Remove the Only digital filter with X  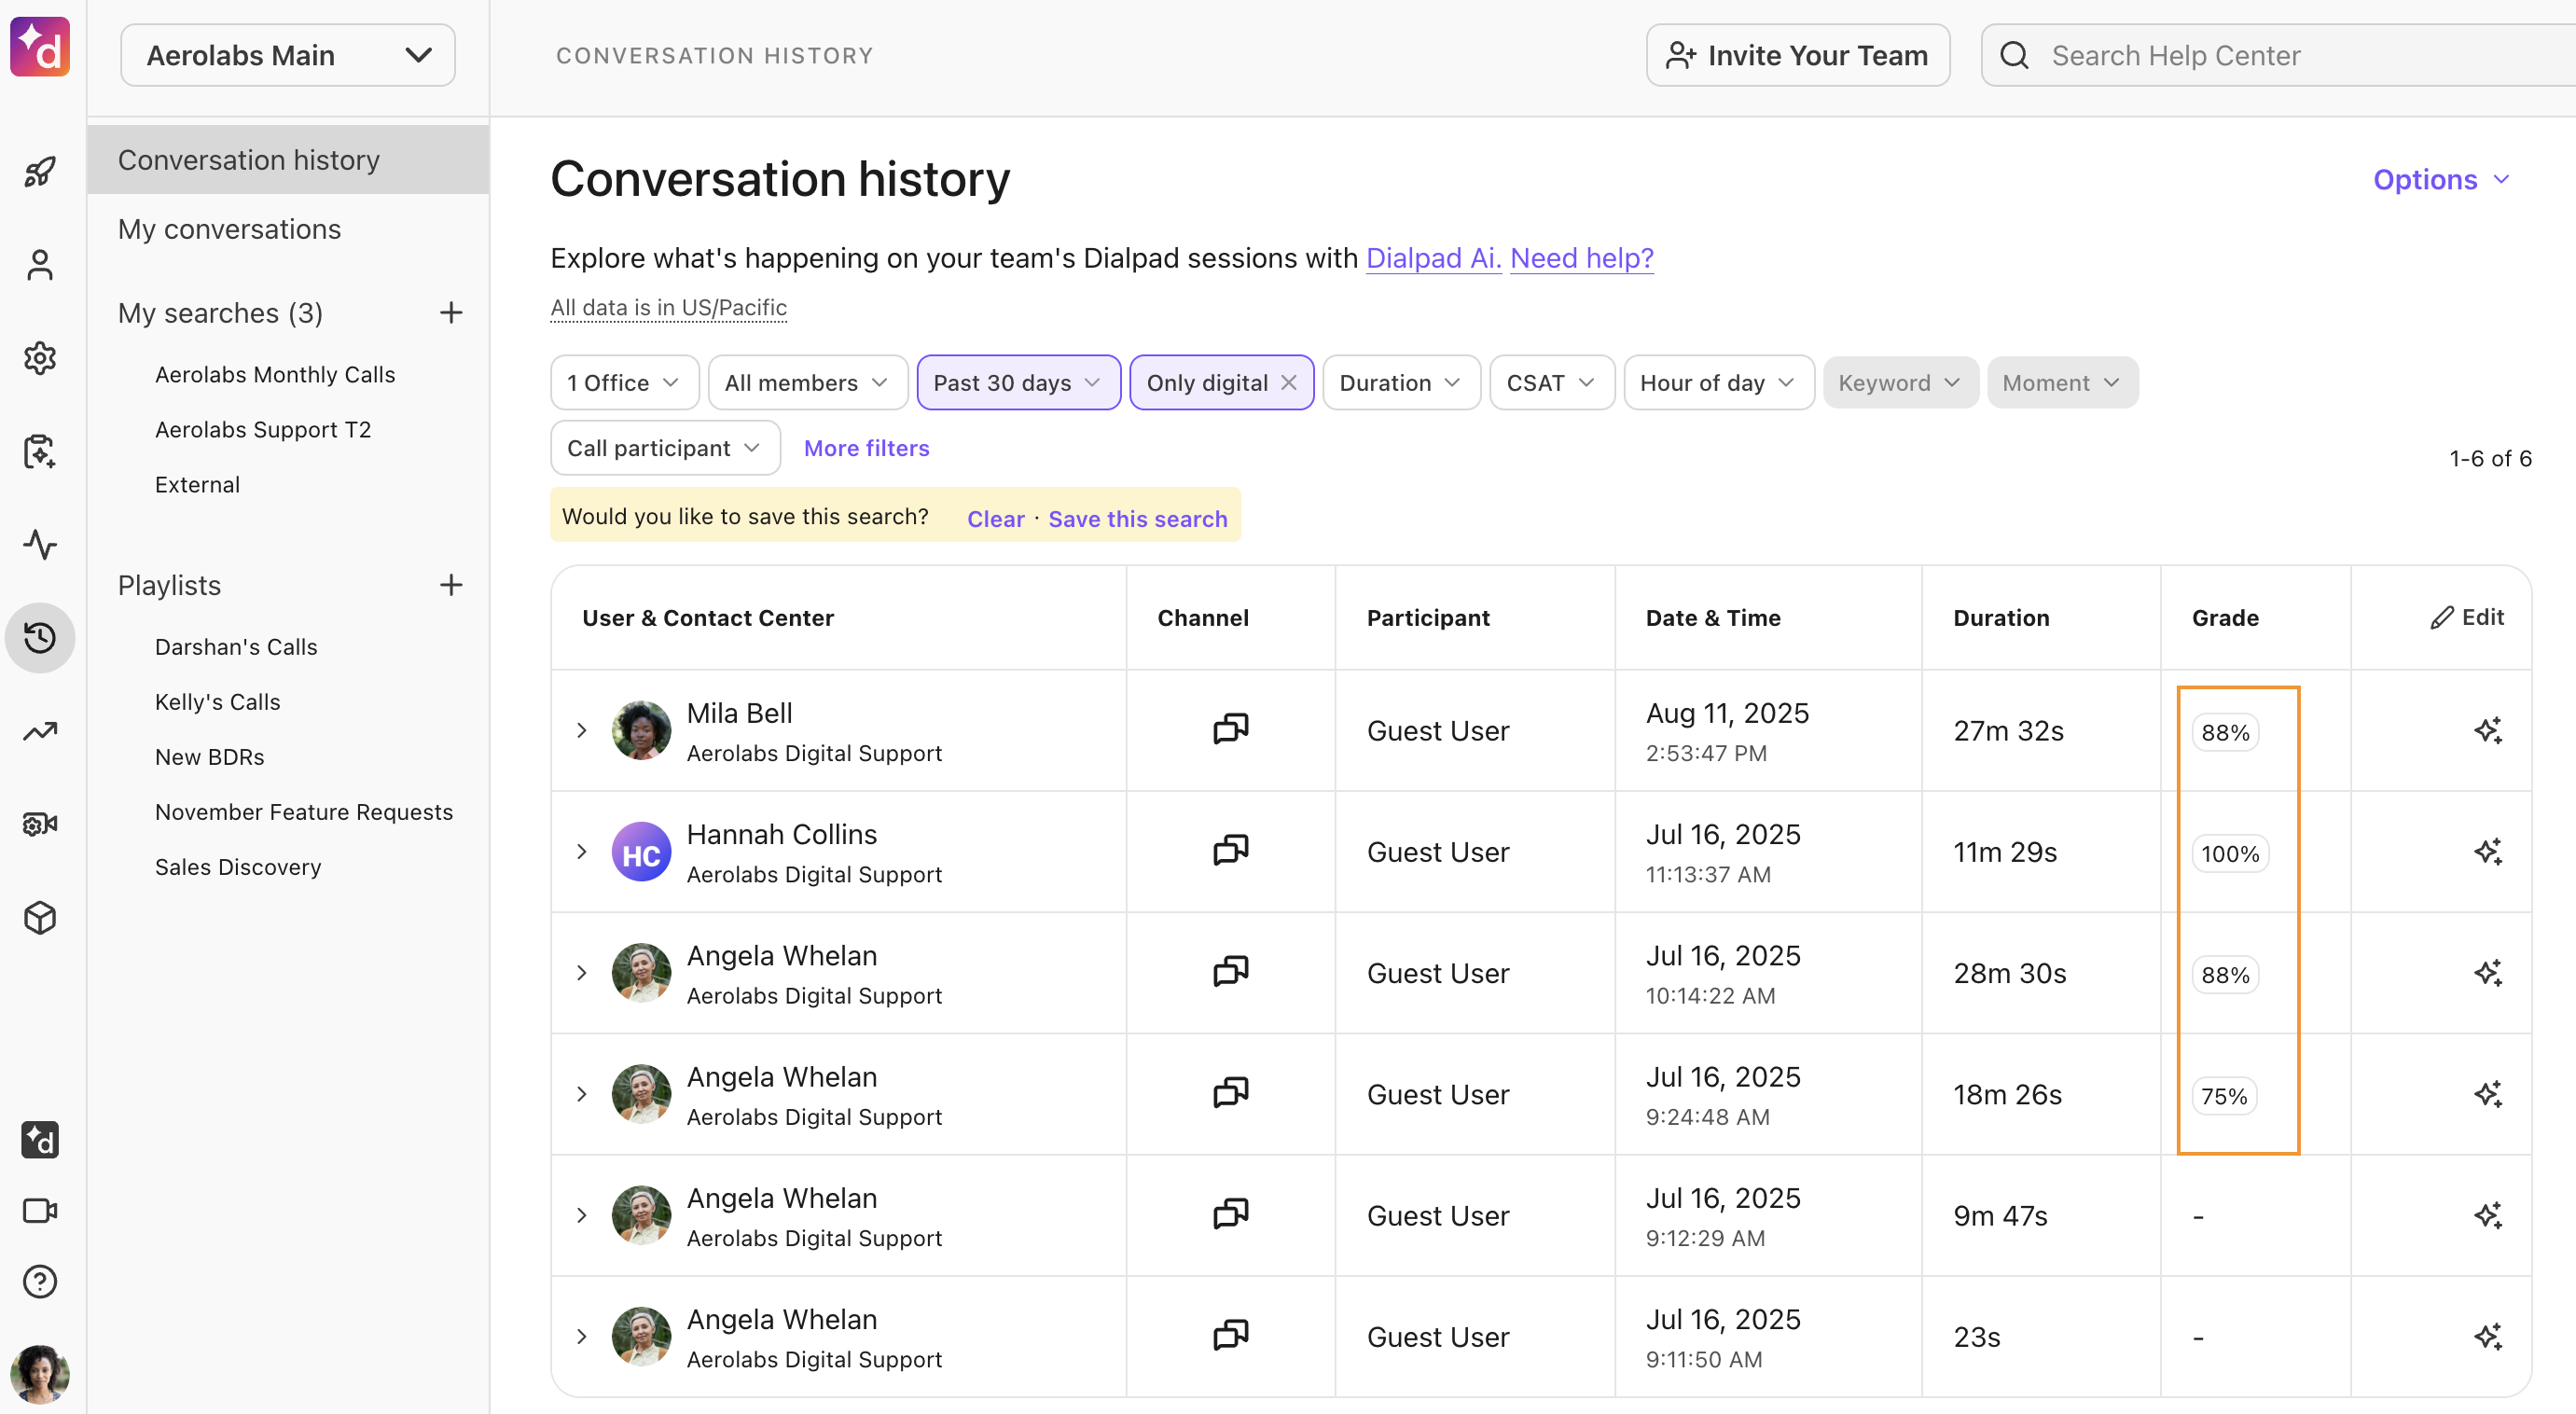[x=1289, y=383]
